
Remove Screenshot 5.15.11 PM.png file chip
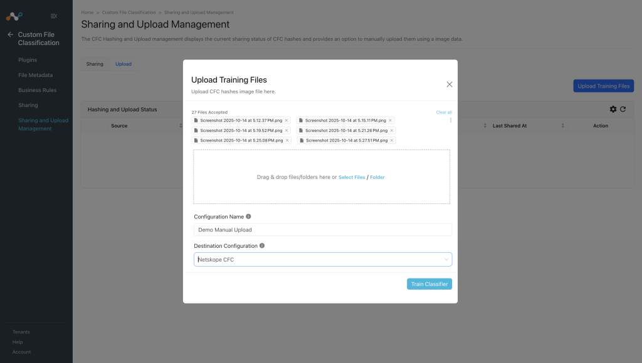390,121
